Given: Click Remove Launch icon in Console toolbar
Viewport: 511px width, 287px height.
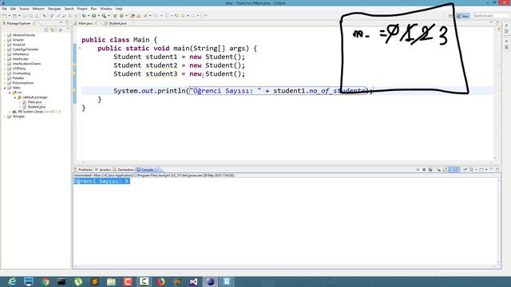Looking at the screenshot, I should [424, 170].
